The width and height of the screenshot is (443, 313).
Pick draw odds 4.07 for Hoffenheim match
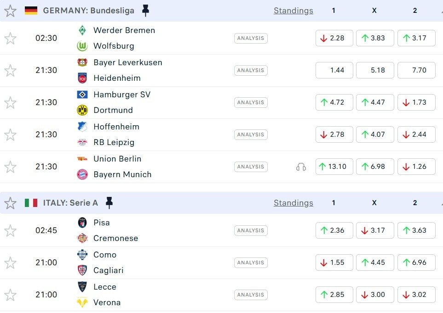click(x=374, y=134)
